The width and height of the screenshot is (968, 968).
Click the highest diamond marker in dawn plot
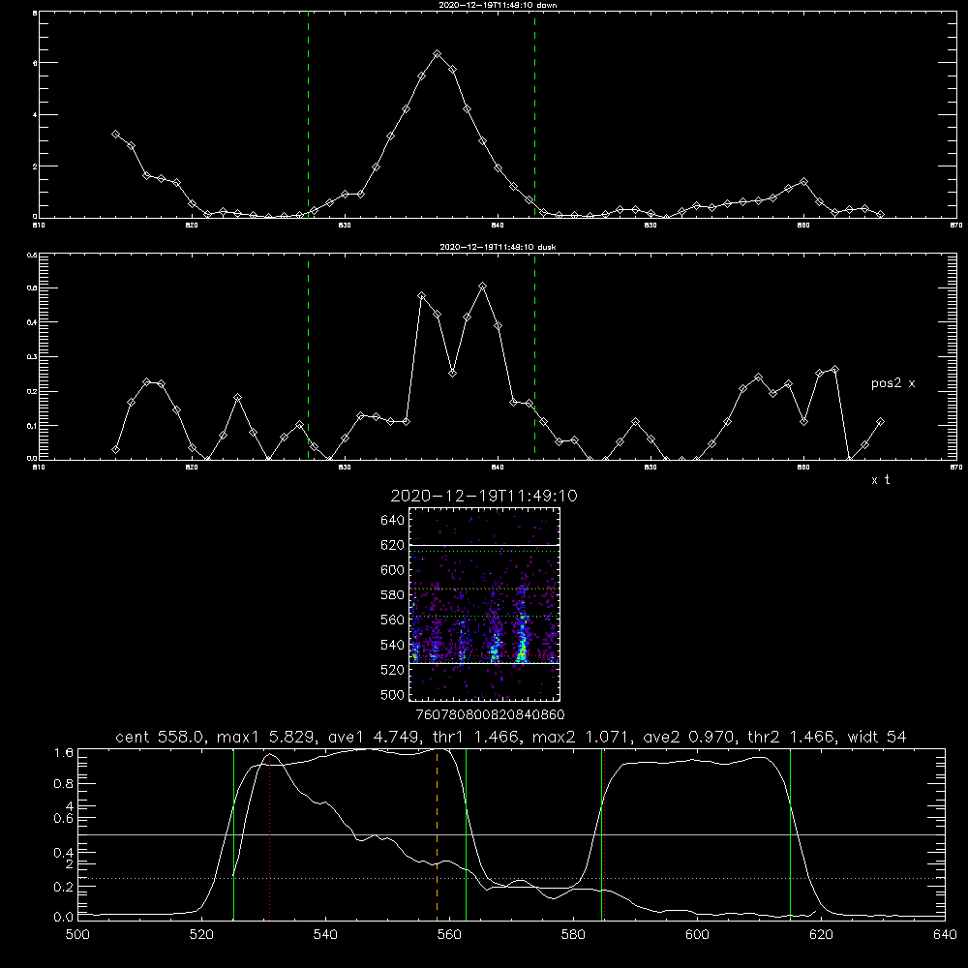438,54
